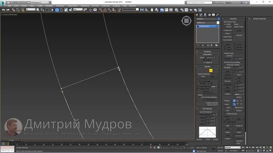Viewport: 273px width, 153px height.
Task: Open the reference coordinate system dropdown
Action: pyautogui.click(x=78, y=10)
